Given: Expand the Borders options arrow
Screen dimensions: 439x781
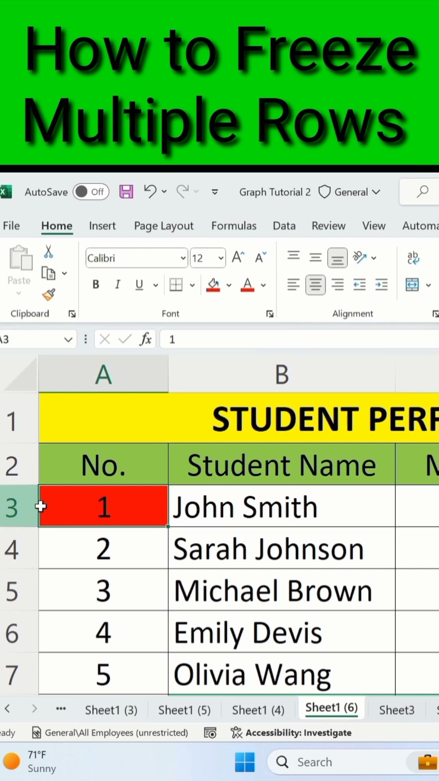Looking at the screenshot, I should point(192,285).
